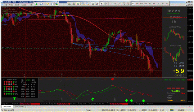This screenshot has height=112, width=194.
Task: Toggle Auto Scroll on the chart
Action: [x=93, y=4]
